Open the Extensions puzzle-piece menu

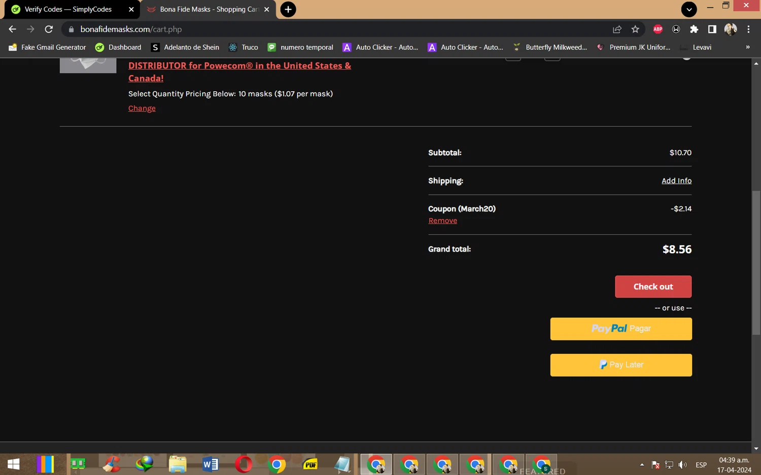(694, 29)
